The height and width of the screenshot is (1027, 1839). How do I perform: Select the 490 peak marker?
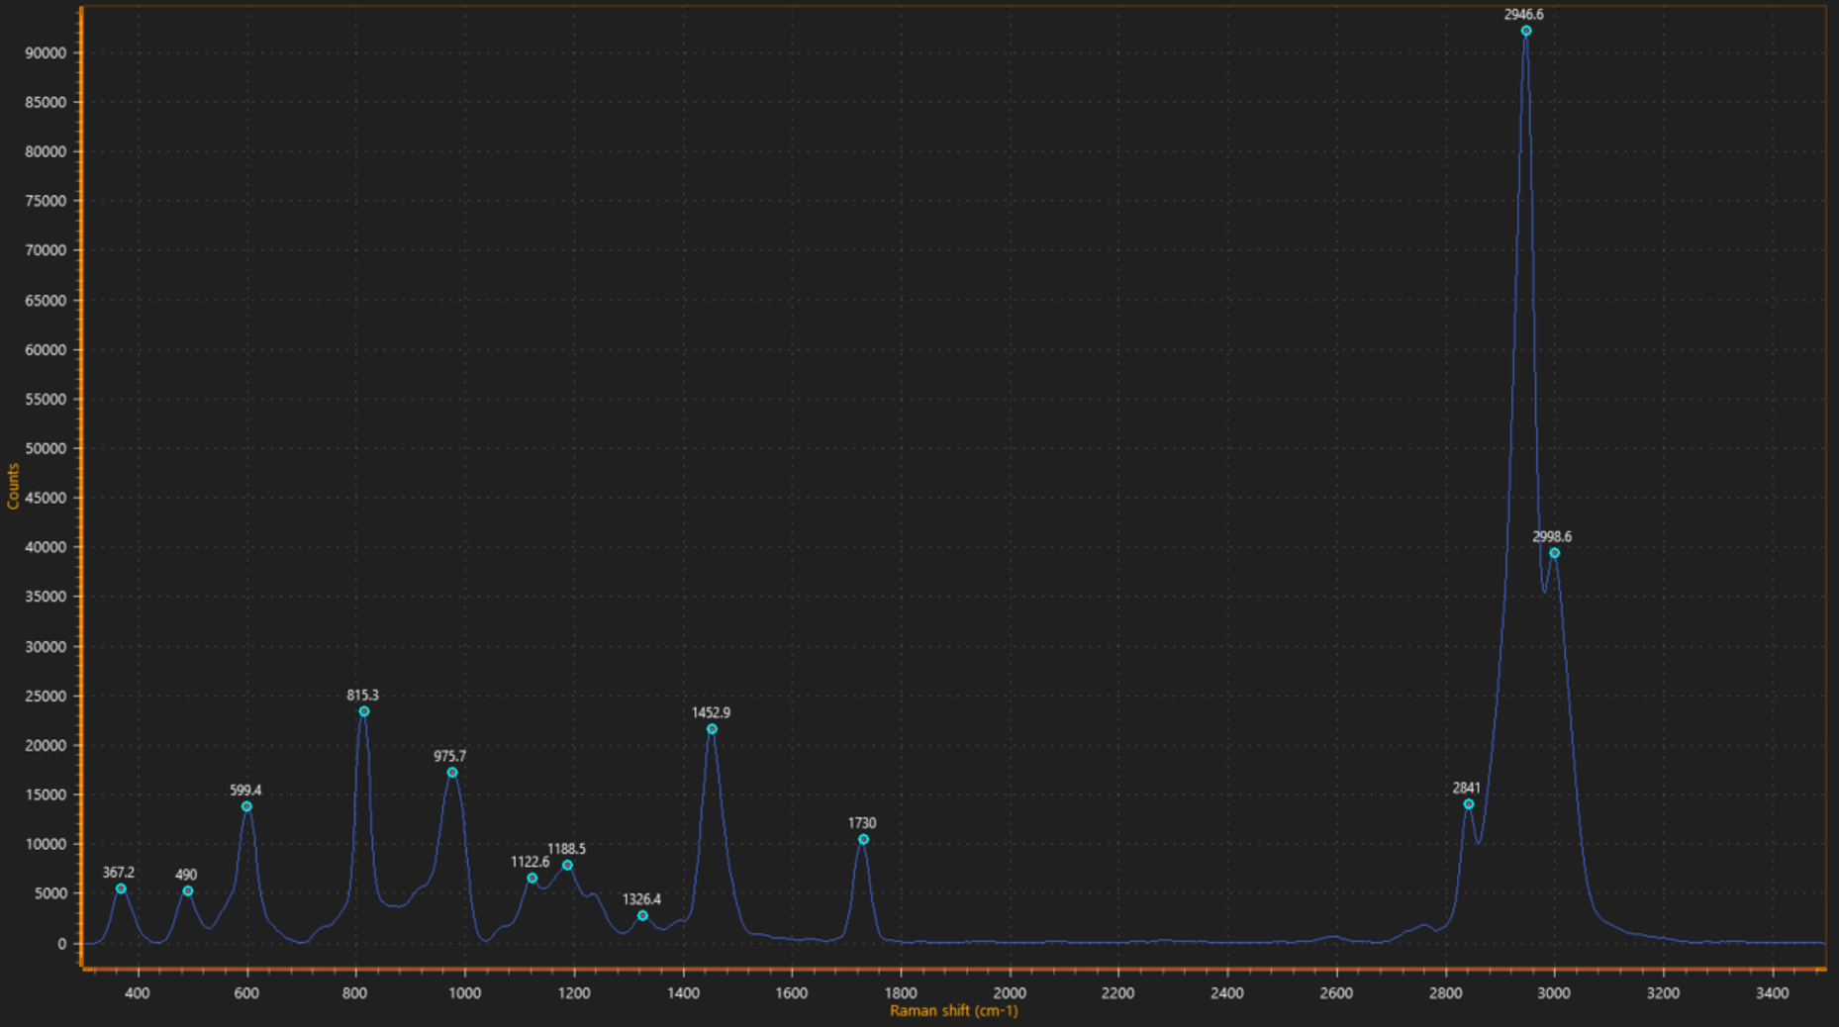[x=188, y=891]
